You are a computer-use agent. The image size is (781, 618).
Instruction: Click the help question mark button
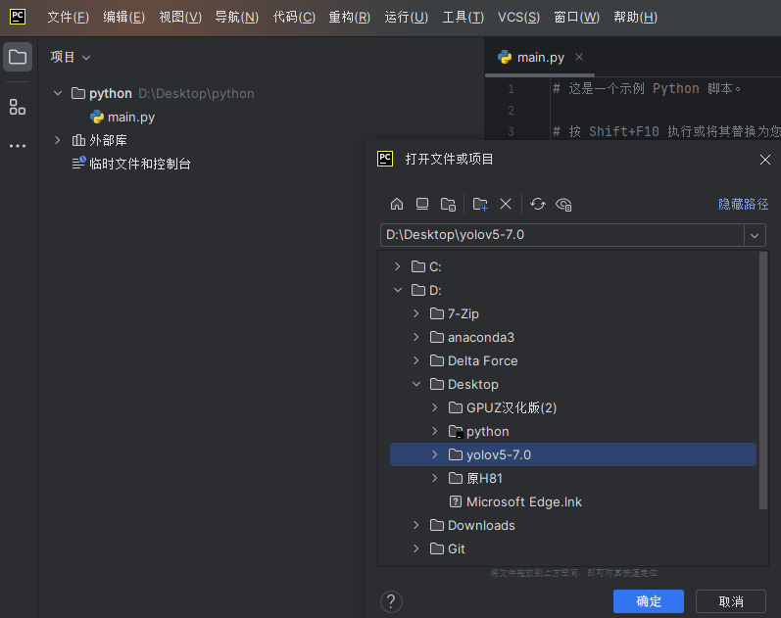click(391, 601)
